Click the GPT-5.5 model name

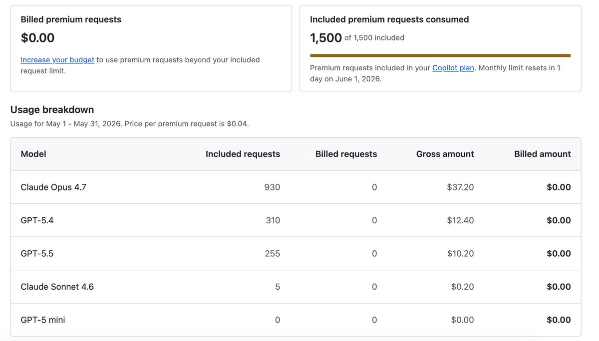(x=37, y=254)
